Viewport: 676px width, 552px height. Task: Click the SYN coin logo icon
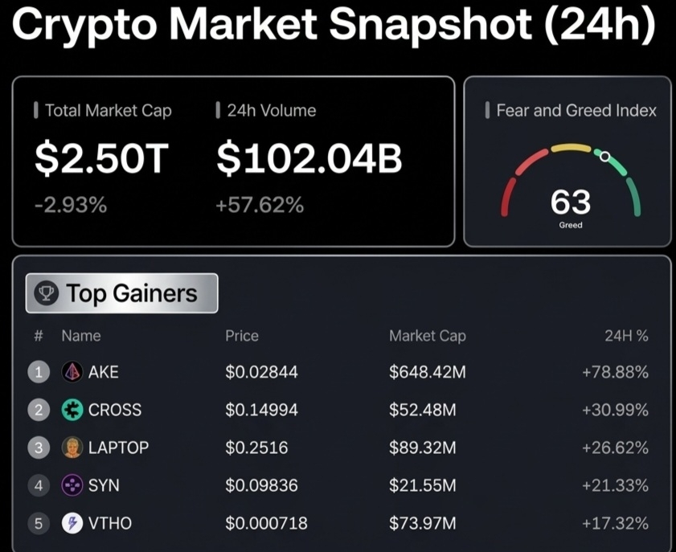click(72, 485)
